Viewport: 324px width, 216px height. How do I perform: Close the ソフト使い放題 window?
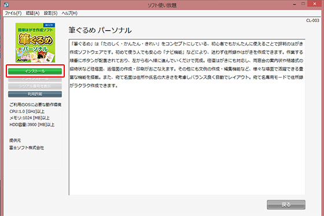[x=315, y=3]
